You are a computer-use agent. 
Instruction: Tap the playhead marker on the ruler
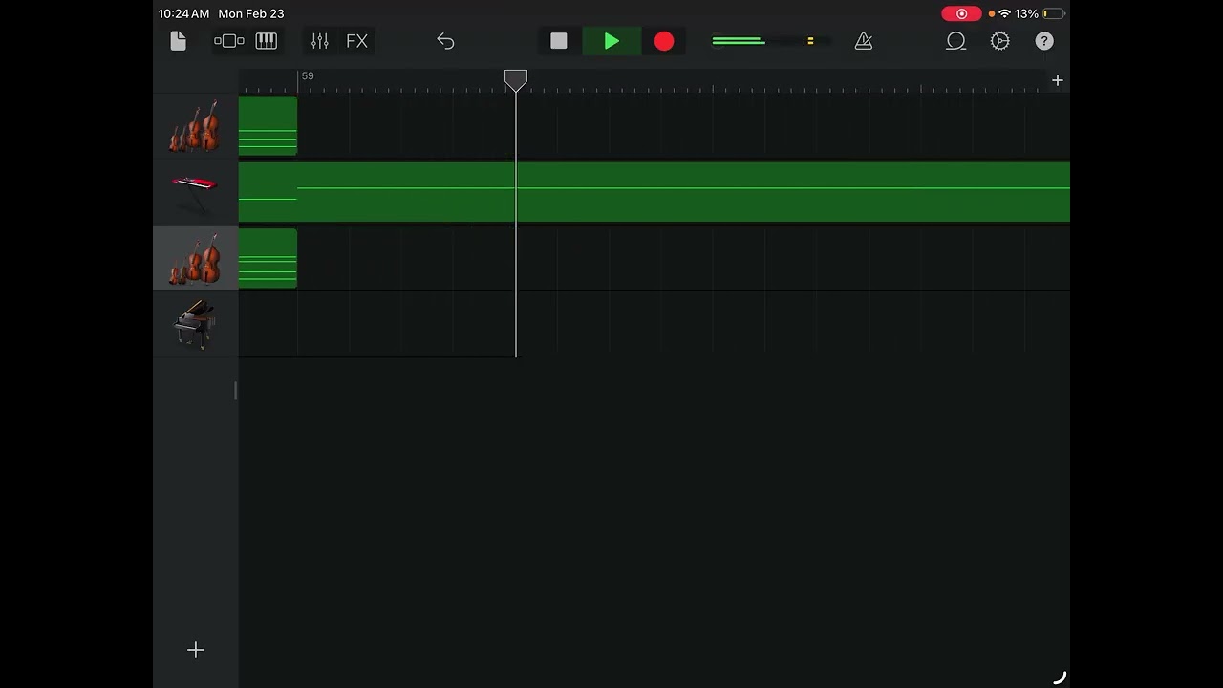pyautogui.click(x=516, y=80)
